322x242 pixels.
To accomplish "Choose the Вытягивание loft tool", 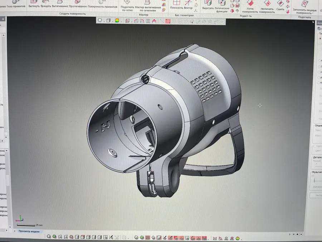I will pyautogui.click(x=60, y=4).
